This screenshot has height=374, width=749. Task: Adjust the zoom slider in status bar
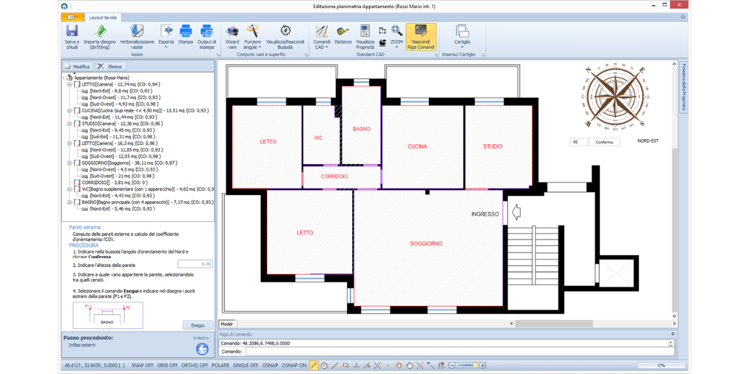(x=474, y=365)
